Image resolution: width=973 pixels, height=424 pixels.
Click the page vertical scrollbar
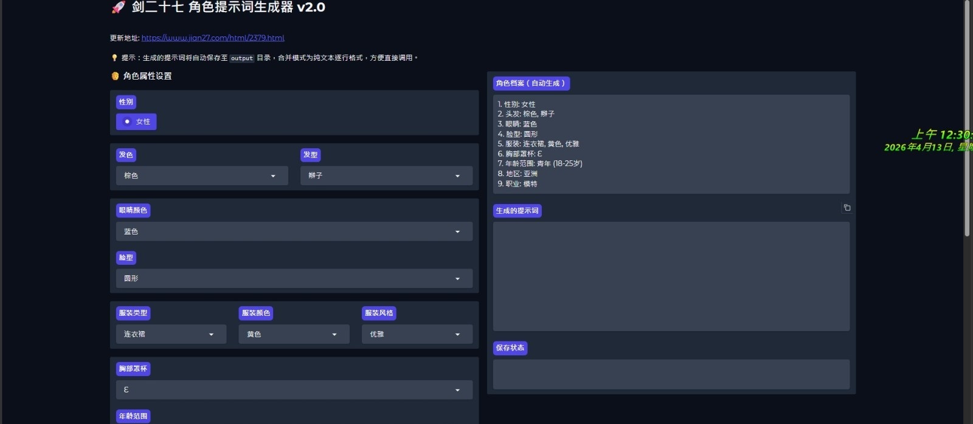click(967, 118)
